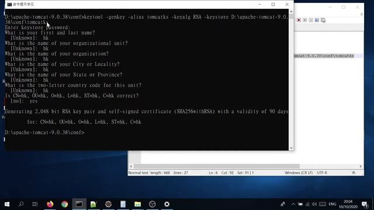The height and width of the screenshot is (210, 374).
Task: Click 'Ln : 6' in Notepad++ status bar
Action: (213, 173)
